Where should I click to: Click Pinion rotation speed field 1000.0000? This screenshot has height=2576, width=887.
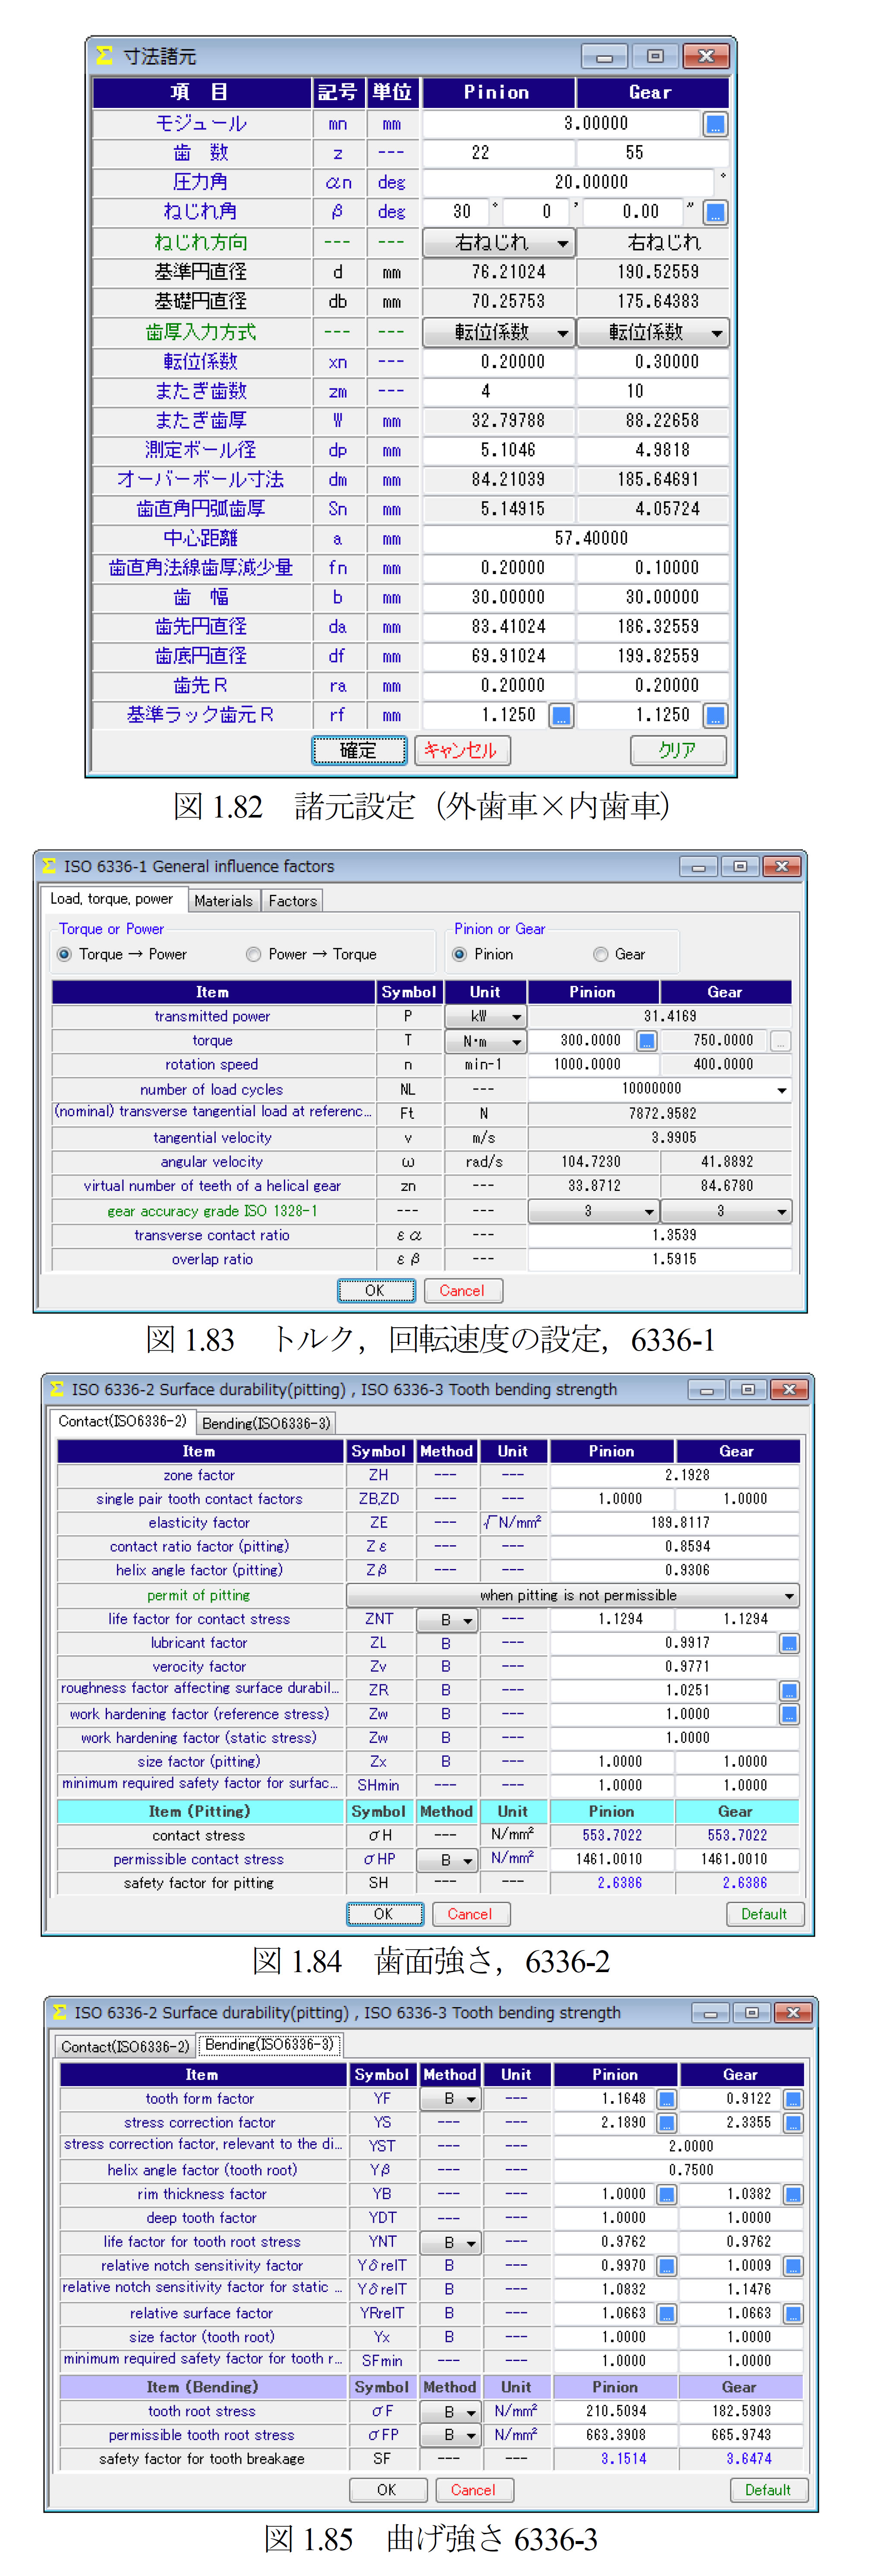tap(594, 1065)
